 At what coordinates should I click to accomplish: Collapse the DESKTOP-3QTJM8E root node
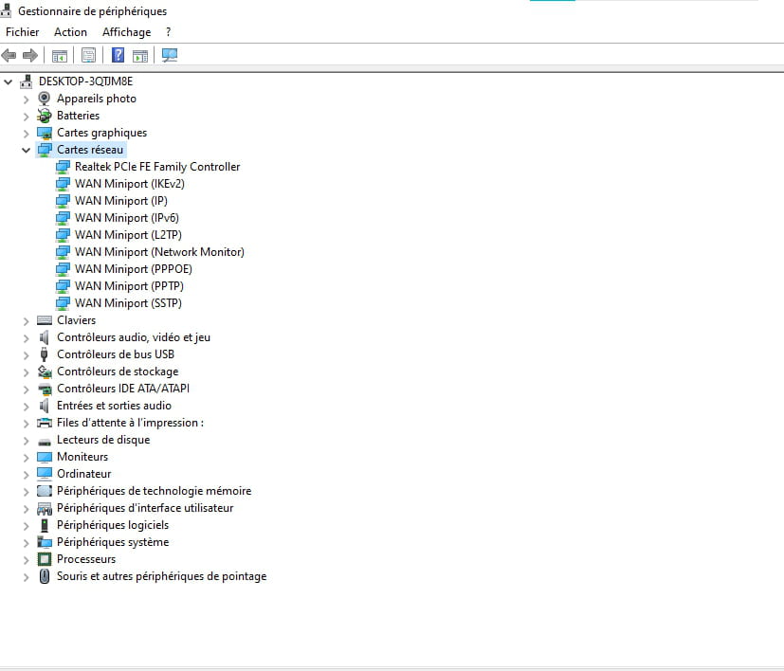point(8,82)
